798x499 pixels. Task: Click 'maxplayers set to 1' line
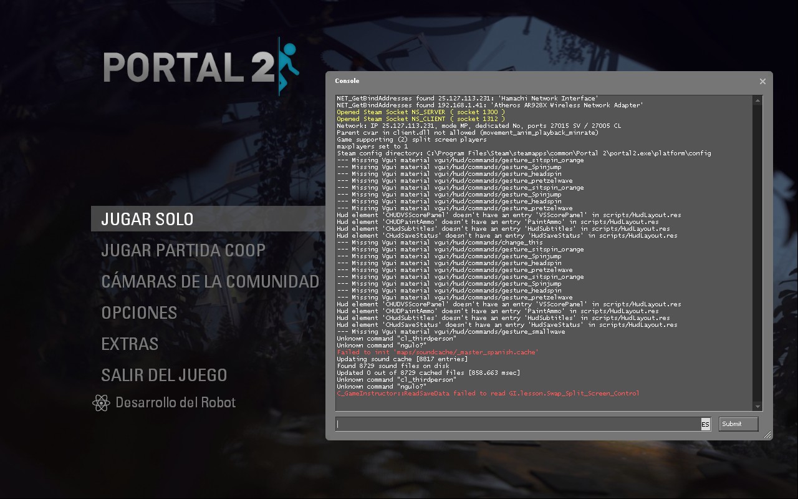click(372, 147)
